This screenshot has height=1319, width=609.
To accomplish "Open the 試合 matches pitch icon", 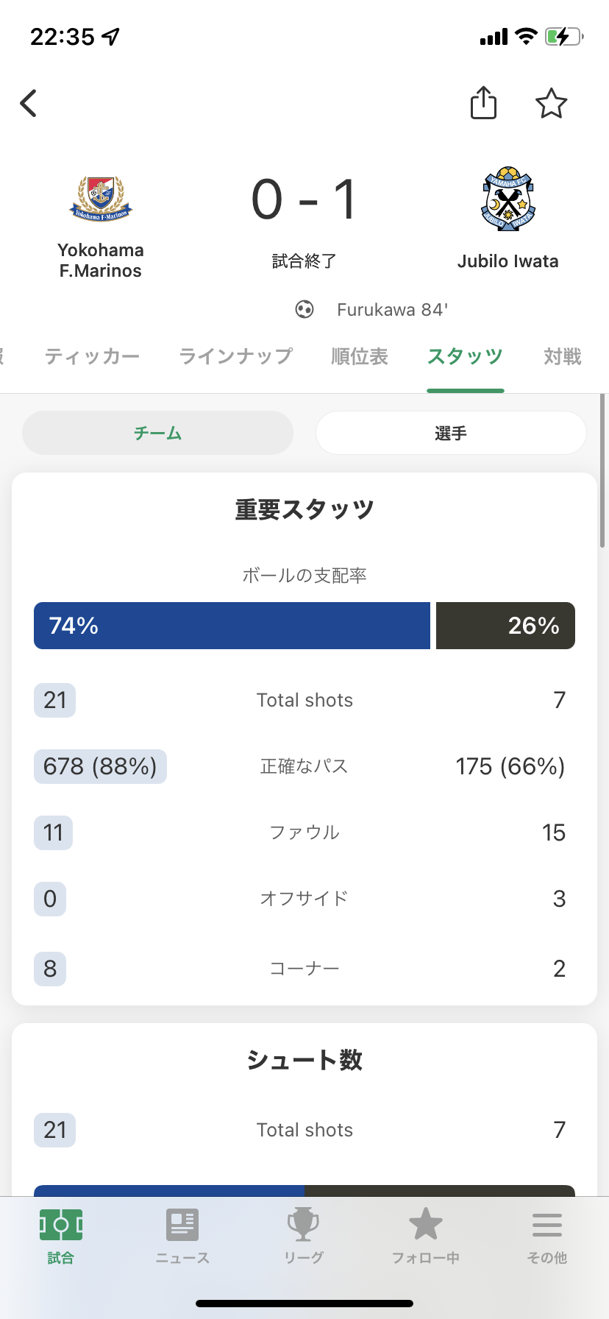I will 60,1226.
